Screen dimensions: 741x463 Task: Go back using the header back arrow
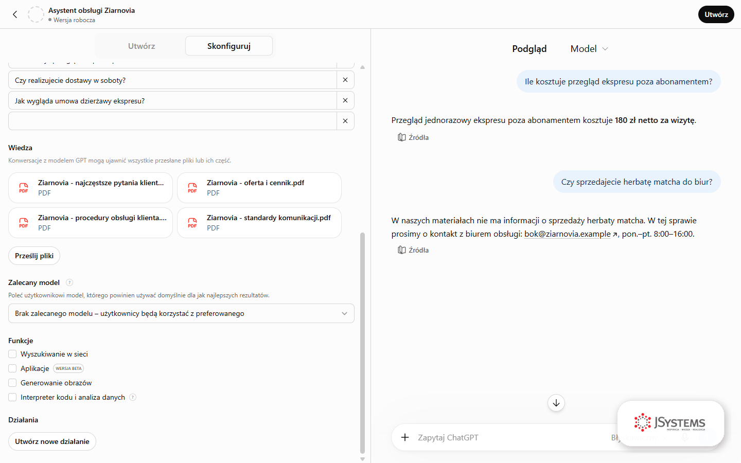click(15, 14)
